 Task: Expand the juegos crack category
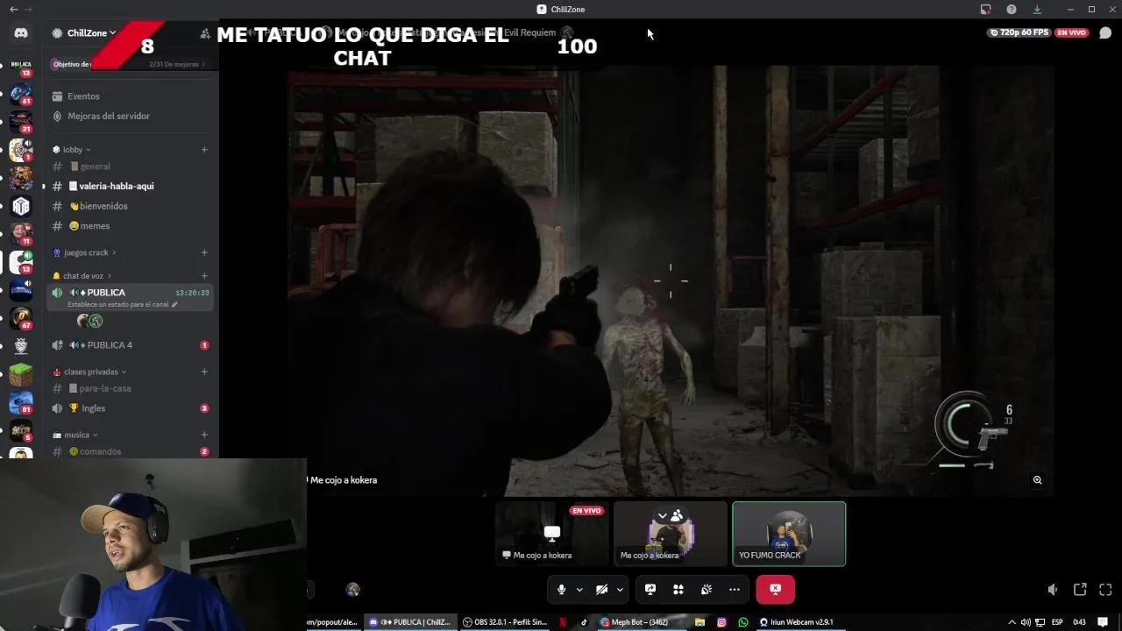tap(85, 252)
